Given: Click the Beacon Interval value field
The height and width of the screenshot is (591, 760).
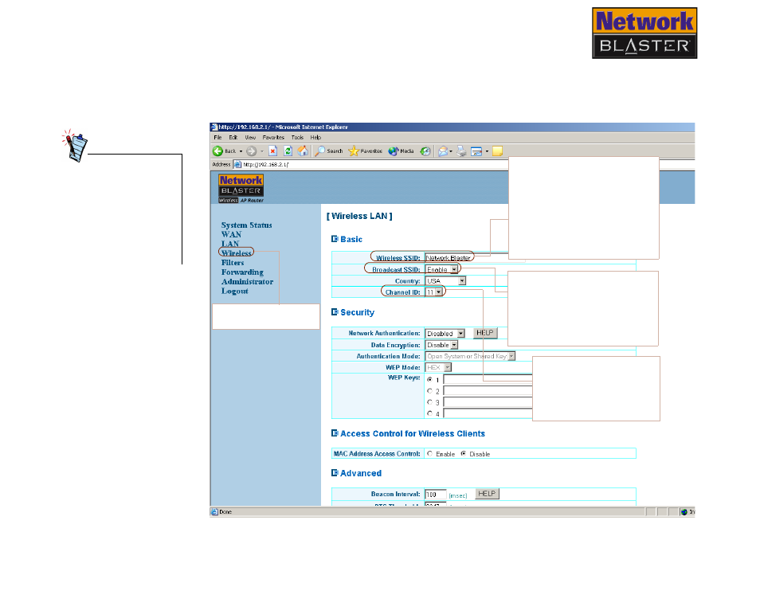Looking at the screenshot, I should click(435, 494).
